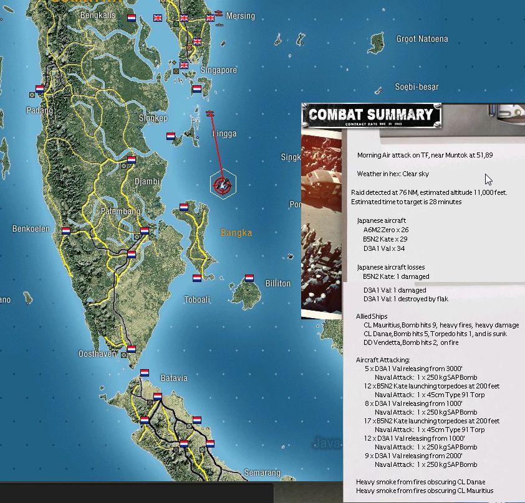Click the Dutch flag at Palembang

pyautogui.click(x=145, y=230)
